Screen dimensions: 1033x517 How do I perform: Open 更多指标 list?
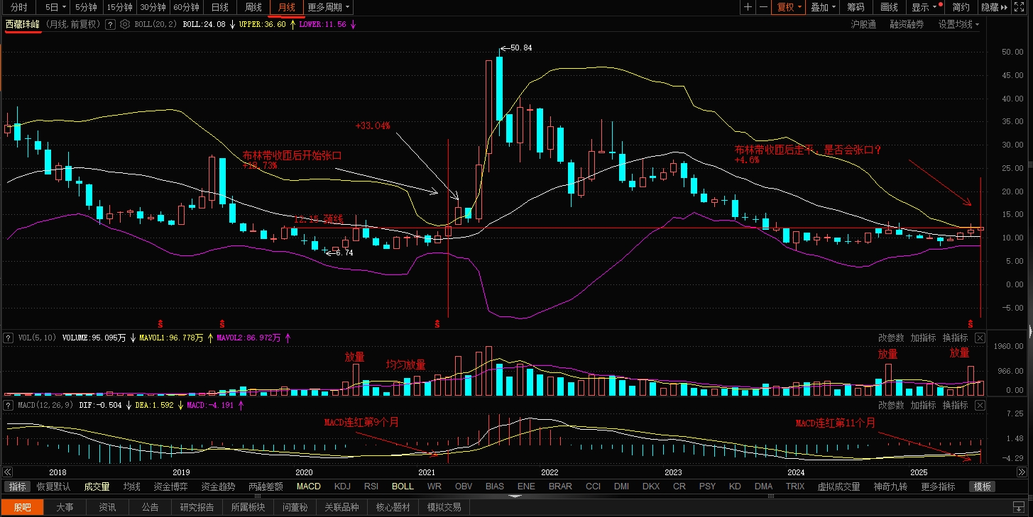point(938,487)
